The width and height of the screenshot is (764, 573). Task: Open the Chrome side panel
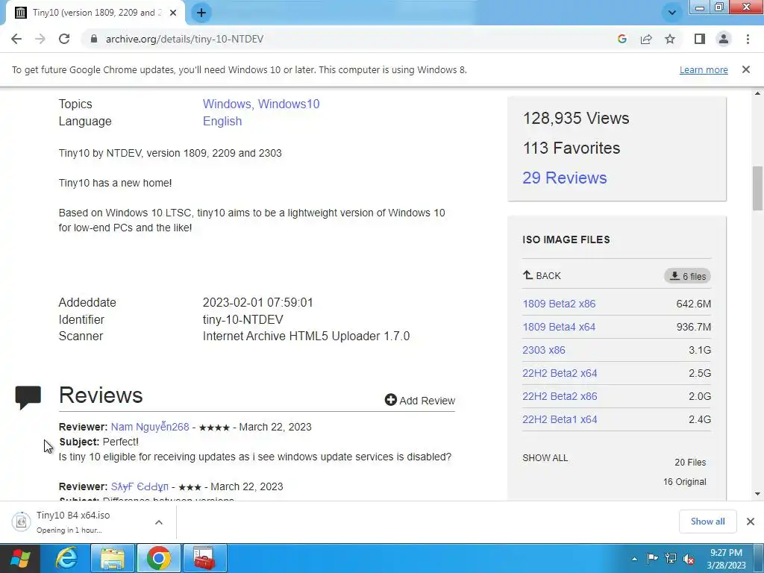click(700, 39)
